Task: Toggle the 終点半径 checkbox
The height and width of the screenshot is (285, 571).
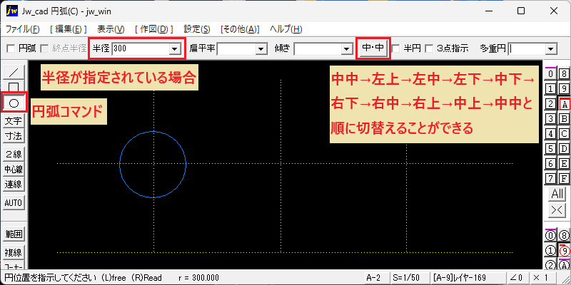Action: click(x=44, y=48)
